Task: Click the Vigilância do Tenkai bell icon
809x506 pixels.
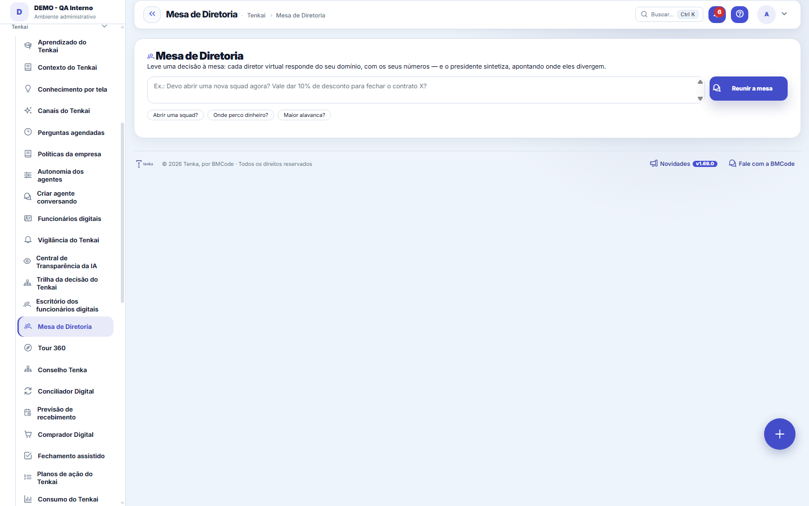Action: [x=28, y=240]
